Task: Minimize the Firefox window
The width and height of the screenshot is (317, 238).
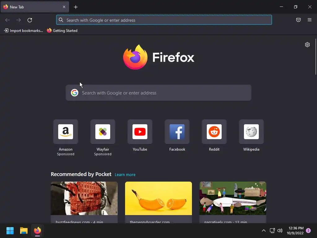Action: point(281,7)
